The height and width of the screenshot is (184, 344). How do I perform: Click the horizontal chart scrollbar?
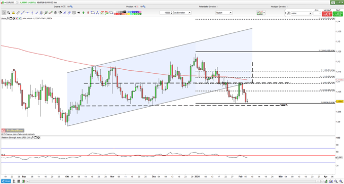coord(175,181)
